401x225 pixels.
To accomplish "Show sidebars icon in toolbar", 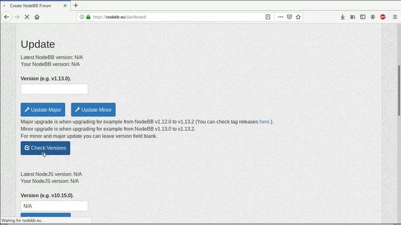I will coord(363,17).
